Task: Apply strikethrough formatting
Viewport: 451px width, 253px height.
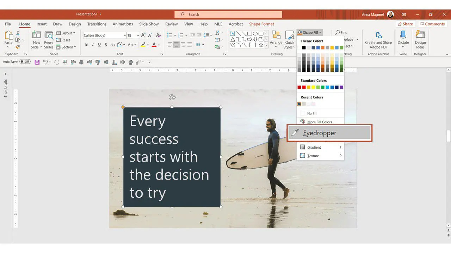Action: tap(112, 45)
